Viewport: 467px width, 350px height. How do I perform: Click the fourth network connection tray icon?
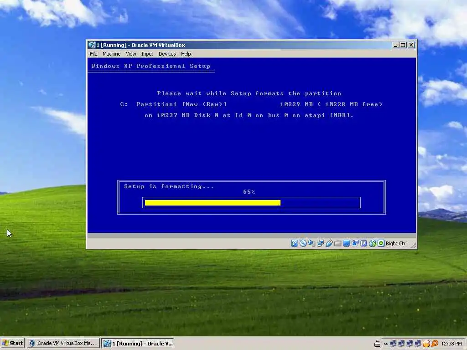[418, 344]
